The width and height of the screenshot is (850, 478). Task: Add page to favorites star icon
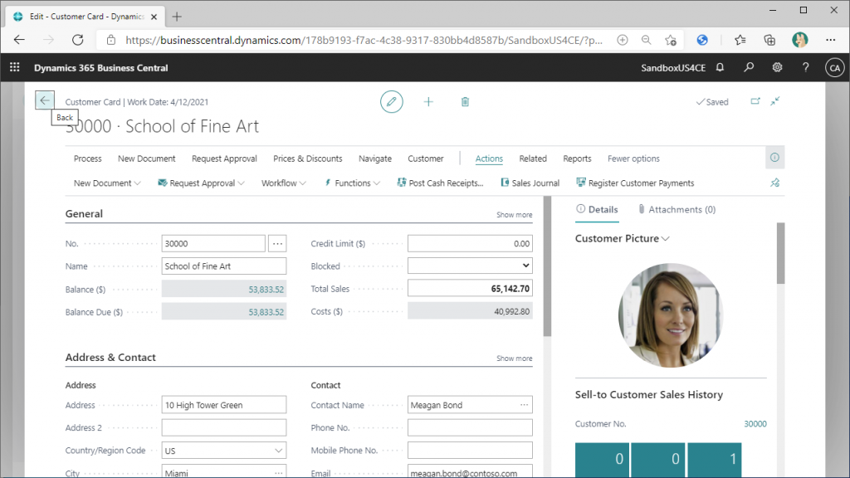pyautogui.click(x=671, y=40)
